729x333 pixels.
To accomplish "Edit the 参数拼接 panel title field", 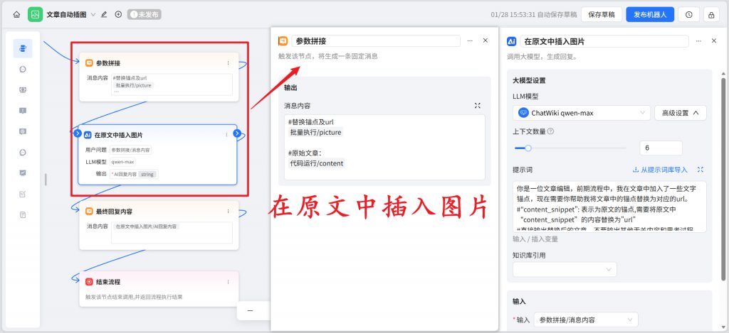I will (376, 40).
